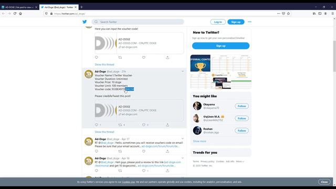Open Firefox library icon
The width and height of the screenshot is (336, 189).
pyautogui.click(x=314, y=14)
